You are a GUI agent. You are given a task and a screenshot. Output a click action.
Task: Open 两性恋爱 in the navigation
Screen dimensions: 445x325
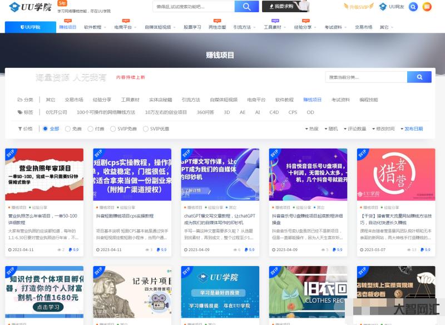pyautogui.click(x=217, y=27)
